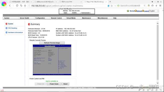164x92 pixels.
Task: Click the Logout link icon
Action: pyautogui.click(x=143, y=11)
